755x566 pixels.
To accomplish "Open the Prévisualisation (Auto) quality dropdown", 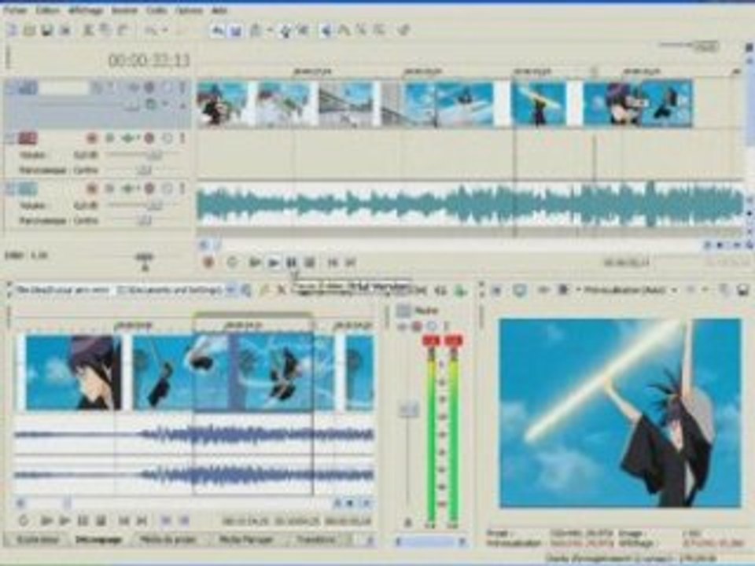I will [675, 290].
